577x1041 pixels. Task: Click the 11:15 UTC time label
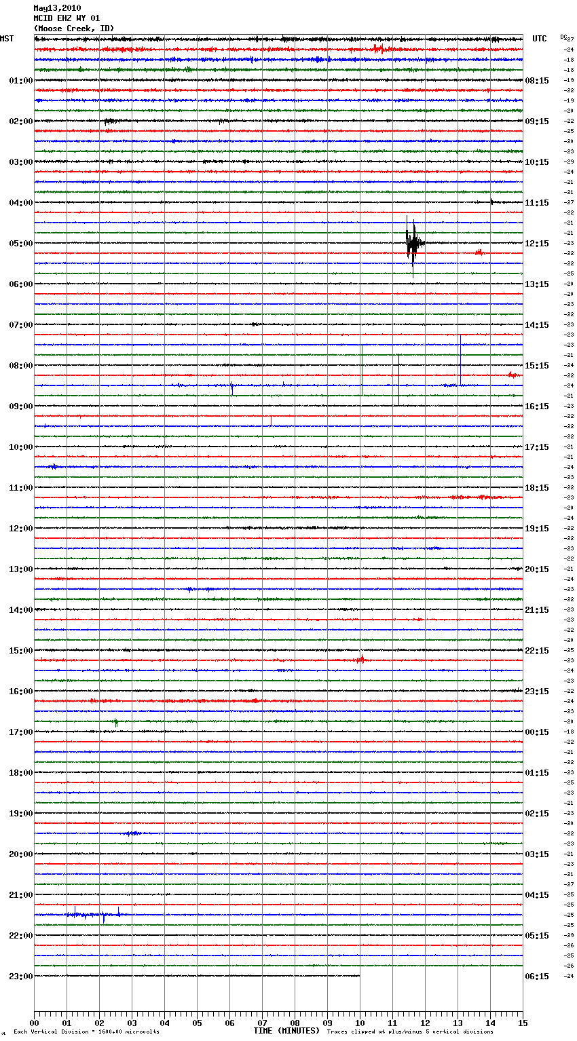[537, 203]
